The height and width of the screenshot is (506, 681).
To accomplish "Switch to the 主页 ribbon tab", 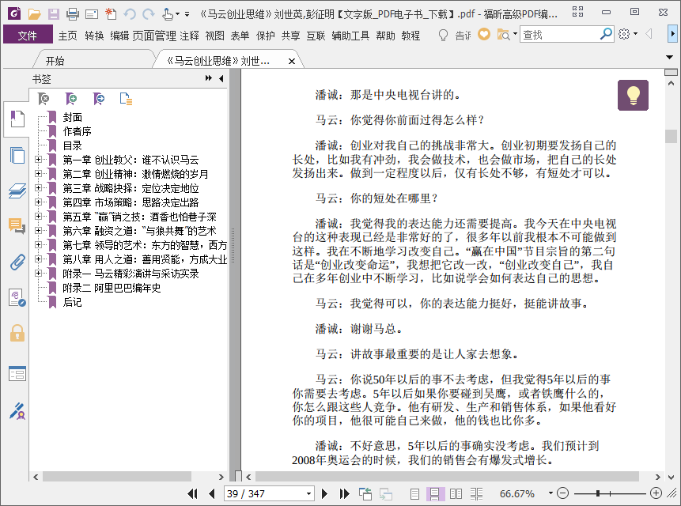I will point(68,35).
